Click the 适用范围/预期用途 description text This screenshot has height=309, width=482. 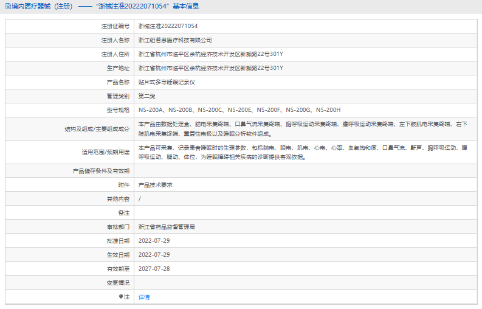click(x=303, y=152)
